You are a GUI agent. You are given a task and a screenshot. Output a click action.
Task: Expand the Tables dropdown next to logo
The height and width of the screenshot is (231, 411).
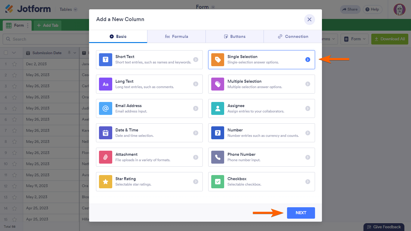point(76,9)
